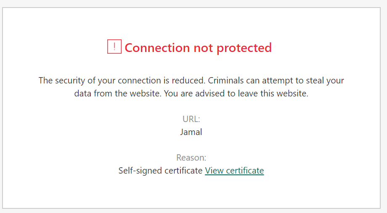Screen dimensions: 387x213
Task: Click the word "reduced" in the warning text
Action: 189,81
